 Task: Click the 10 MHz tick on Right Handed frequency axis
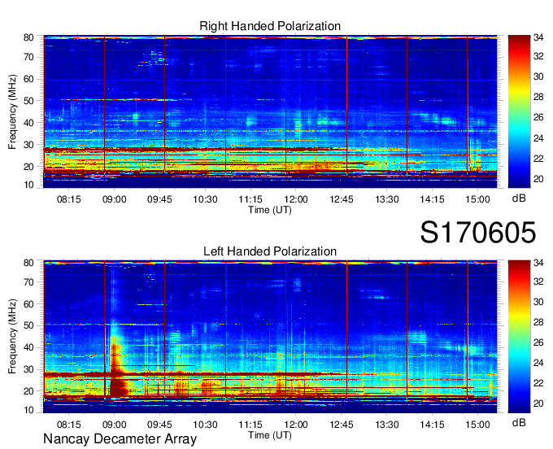click(x=28, y=185)
